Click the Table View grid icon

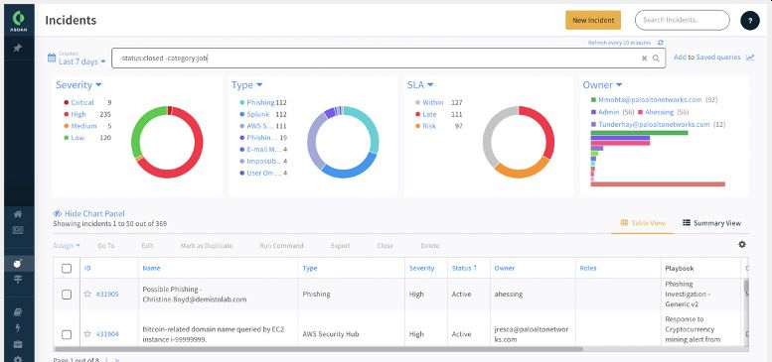tap(624, 222)
